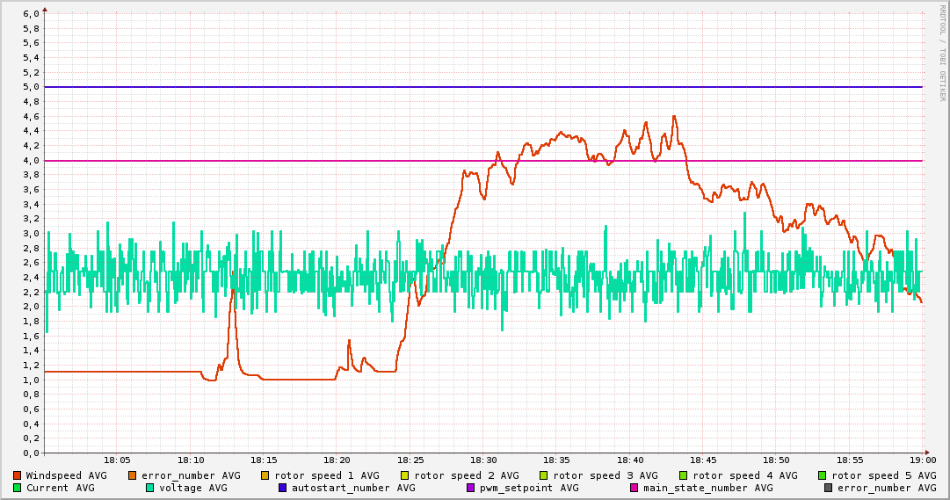The height and width of the screenshot is (500, 950).
Task: Select the 4,0 y-axis value
Action: pos(32,160)
